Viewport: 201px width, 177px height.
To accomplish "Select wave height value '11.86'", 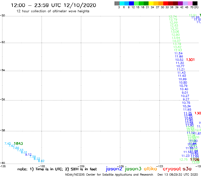I will 179,56.
